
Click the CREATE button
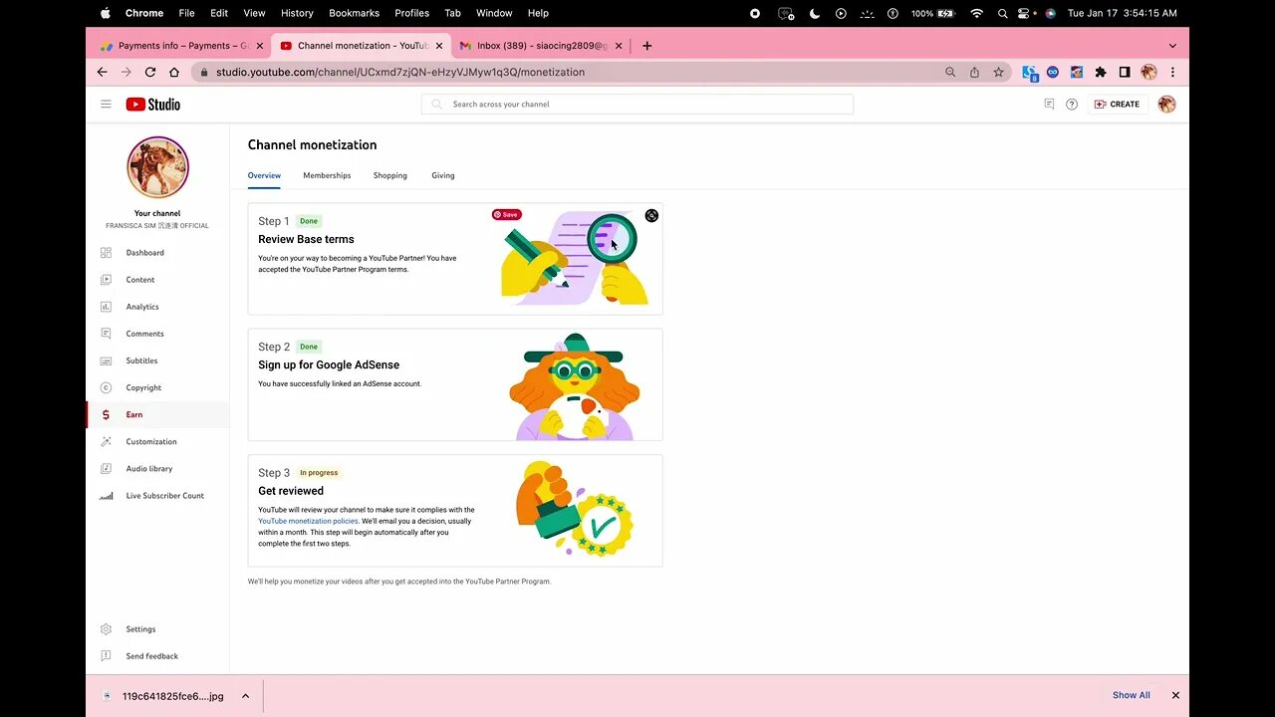pyautogui.click(x=1117, y=104)
